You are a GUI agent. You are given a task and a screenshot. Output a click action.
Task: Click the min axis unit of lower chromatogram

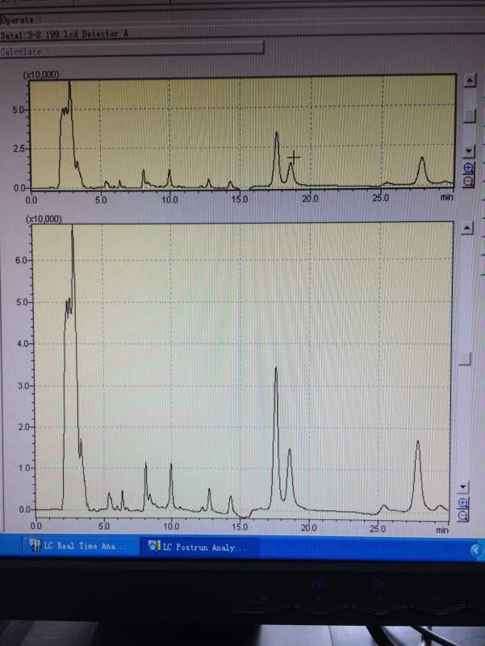tap(441, 530)
